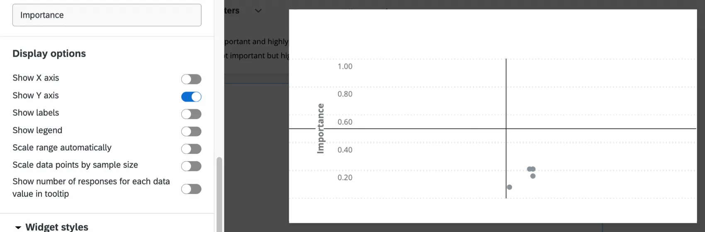
Task: Click the 0.60 Y-axis tick label
Action: click(345, 122)
